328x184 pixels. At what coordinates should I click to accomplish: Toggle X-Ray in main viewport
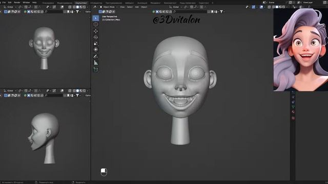coord(269,7)
